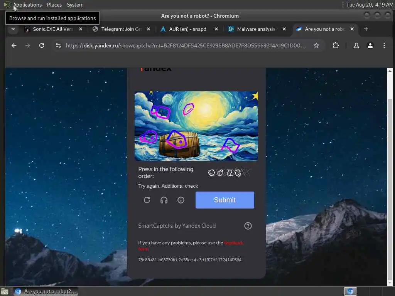Go forward using the forward arrow
Viewport: 395px width, 296px height.
(28, 45)
